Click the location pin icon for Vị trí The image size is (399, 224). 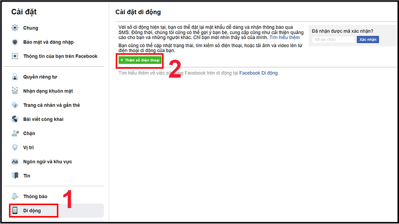pyautogui.click(x=15, y=147)
